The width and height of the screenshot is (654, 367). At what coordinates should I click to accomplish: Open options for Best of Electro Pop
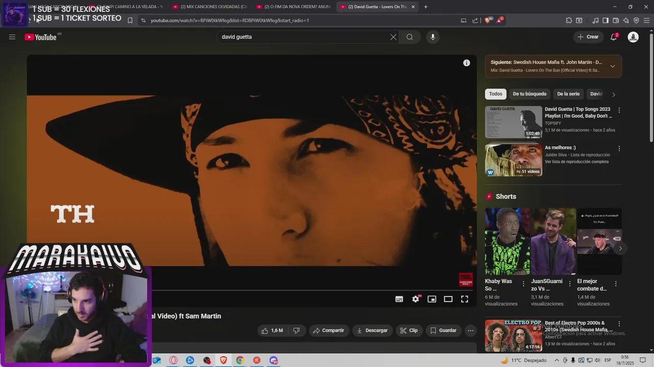619,324
